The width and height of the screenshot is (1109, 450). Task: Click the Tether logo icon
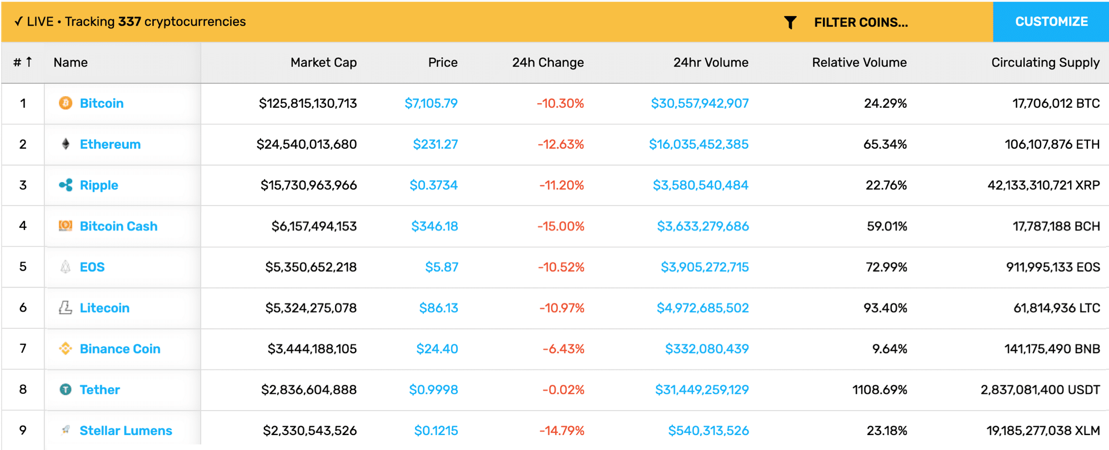pos(66,389)
